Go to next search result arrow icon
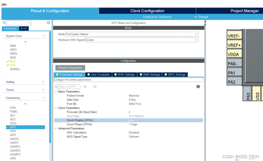263x161 pixels. (x=95, y=87)
